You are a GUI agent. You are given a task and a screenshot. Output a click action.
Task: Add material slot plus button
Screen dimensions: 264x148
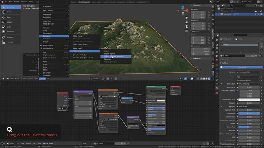[x=262, y=44]
